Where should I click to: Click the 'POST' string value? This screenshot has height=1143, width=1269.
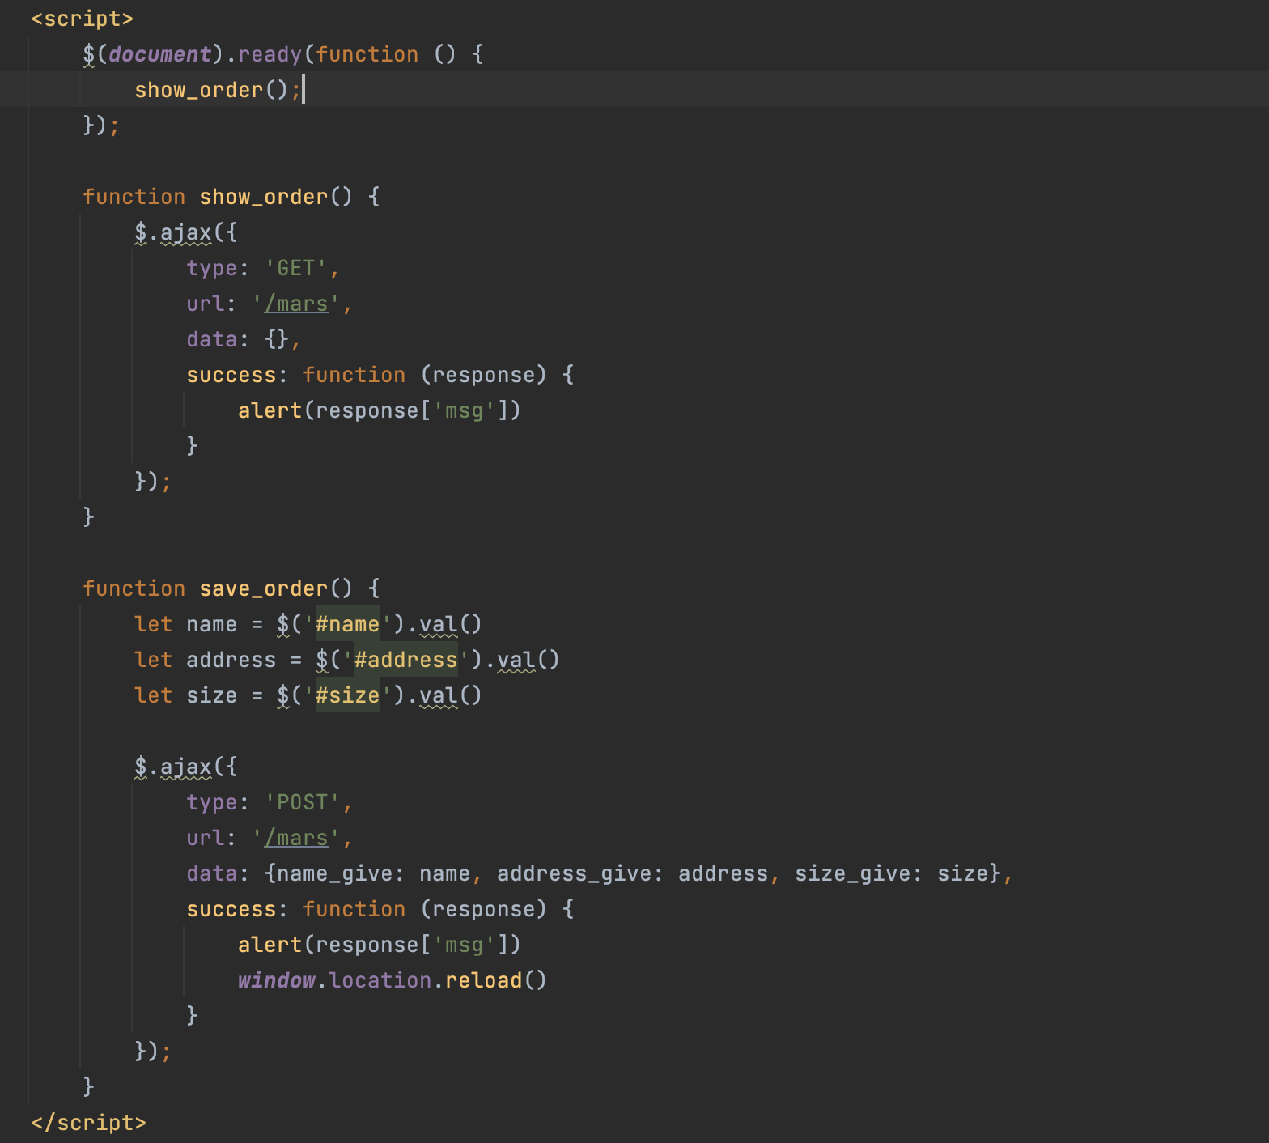pyautogui.click(x=303, y=802)
